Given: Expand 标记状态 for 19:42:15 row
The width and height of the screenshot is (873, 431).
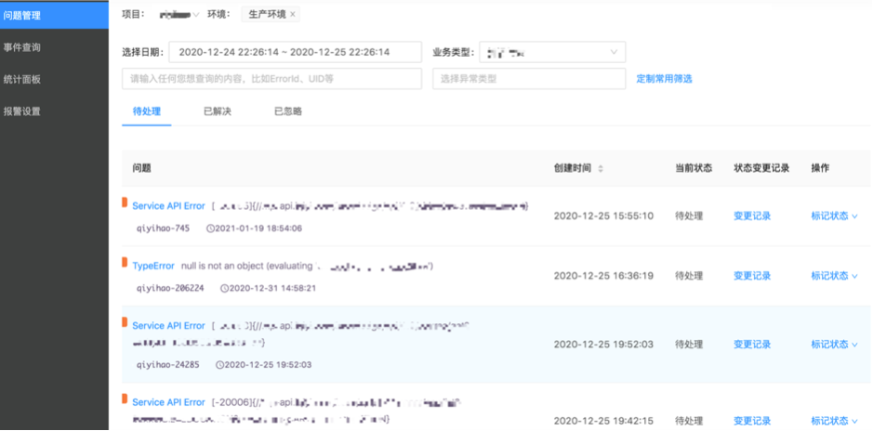Looking at the screenshot, I should [x=834, y=421].
